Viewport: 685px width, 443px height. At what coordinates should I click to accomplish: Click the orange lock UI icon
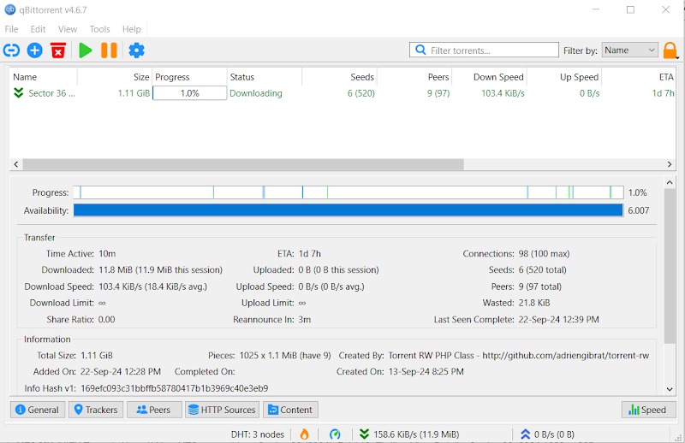(670, 50)
